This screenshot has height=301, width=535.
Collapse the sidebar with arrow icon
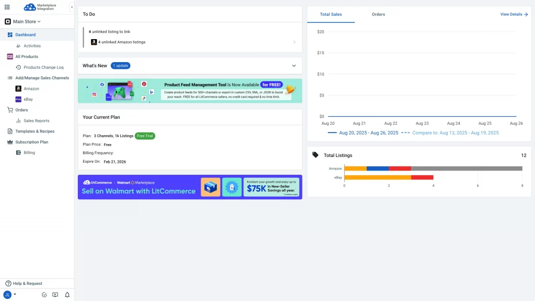[72, 7]
